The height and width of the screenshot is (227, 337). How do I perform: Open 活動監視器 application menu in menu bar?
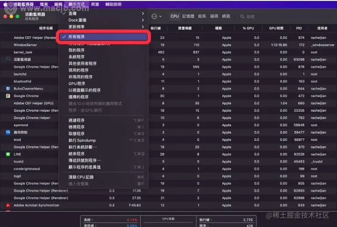[23, 4]
